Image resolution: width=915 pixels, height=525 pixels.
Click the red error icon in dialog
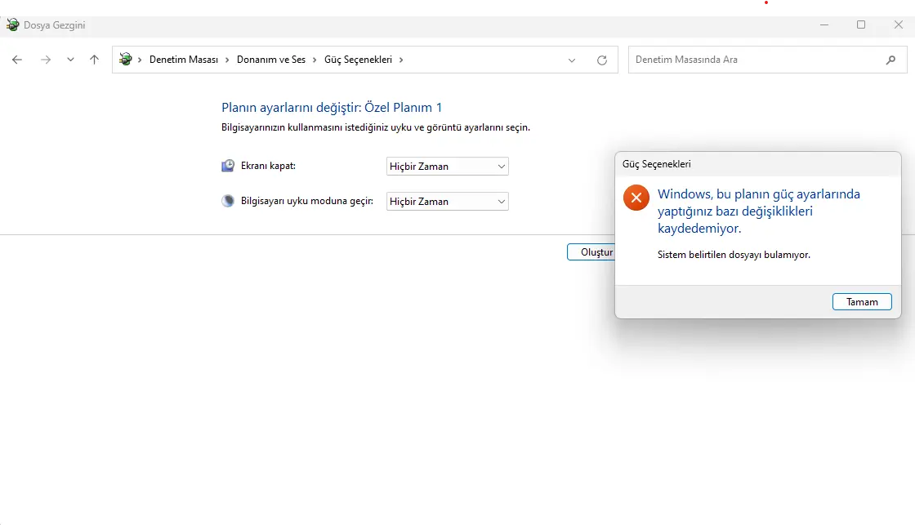[x=636, y=198]
